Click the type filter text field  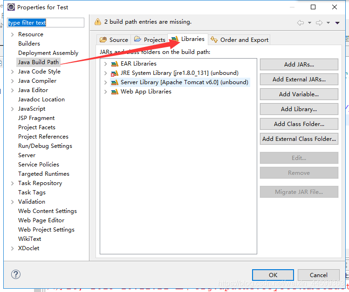click(x=46, y=23)
